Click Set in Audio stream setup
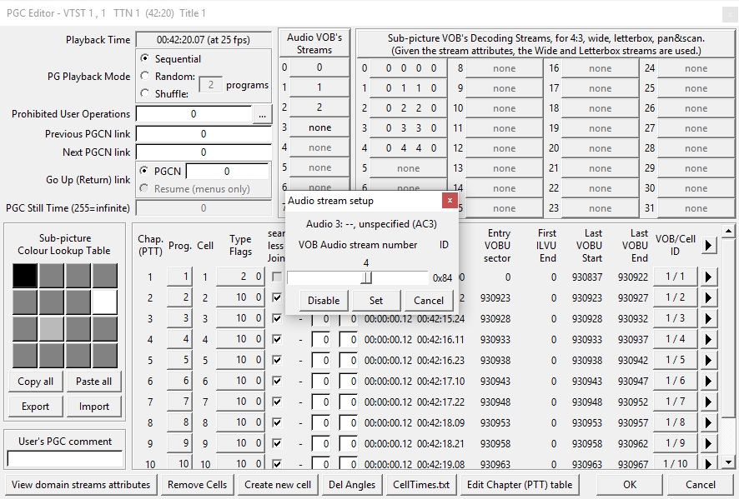The height and width of the screenshot is (499, 739). pos(376,301)
